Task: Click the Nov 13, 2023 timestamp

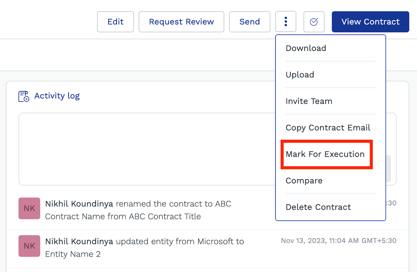Action: (338, 241)
